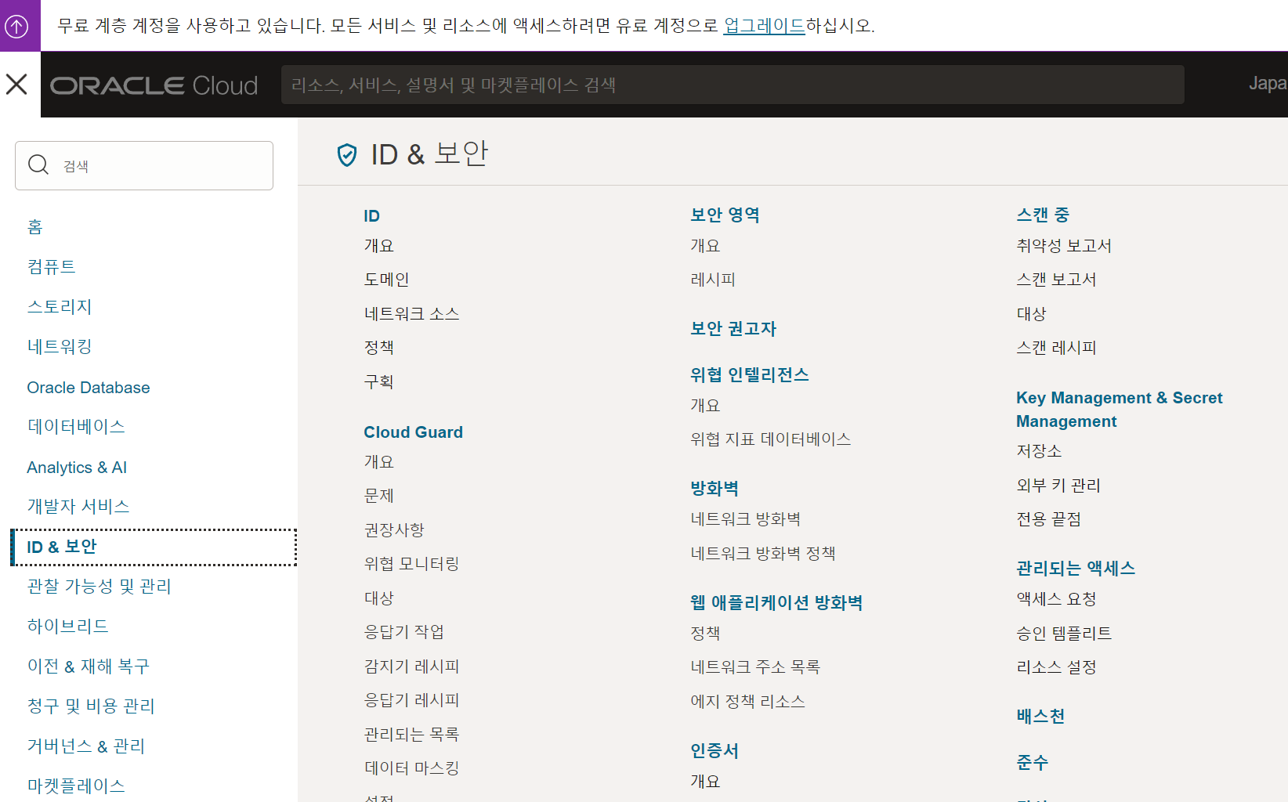Open 청구 및 비용 관리 category
The width and height of the screenshot is (1288, 802).
coord(91,706)
